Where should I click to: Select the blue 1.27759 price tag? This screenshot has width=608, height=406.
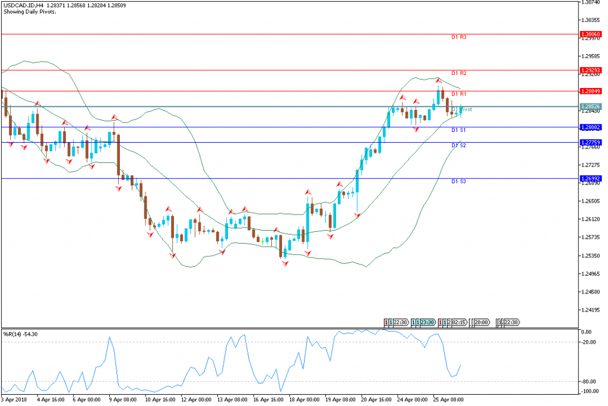click(x=592, y=143)
